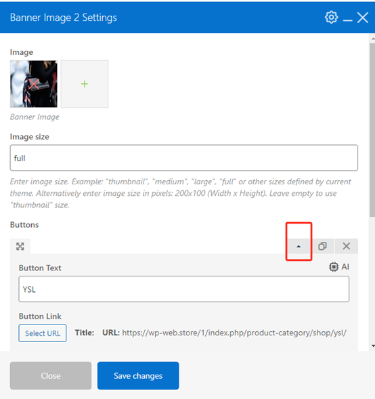Click Save changes button
375x399 pixels.
point(138,375)
